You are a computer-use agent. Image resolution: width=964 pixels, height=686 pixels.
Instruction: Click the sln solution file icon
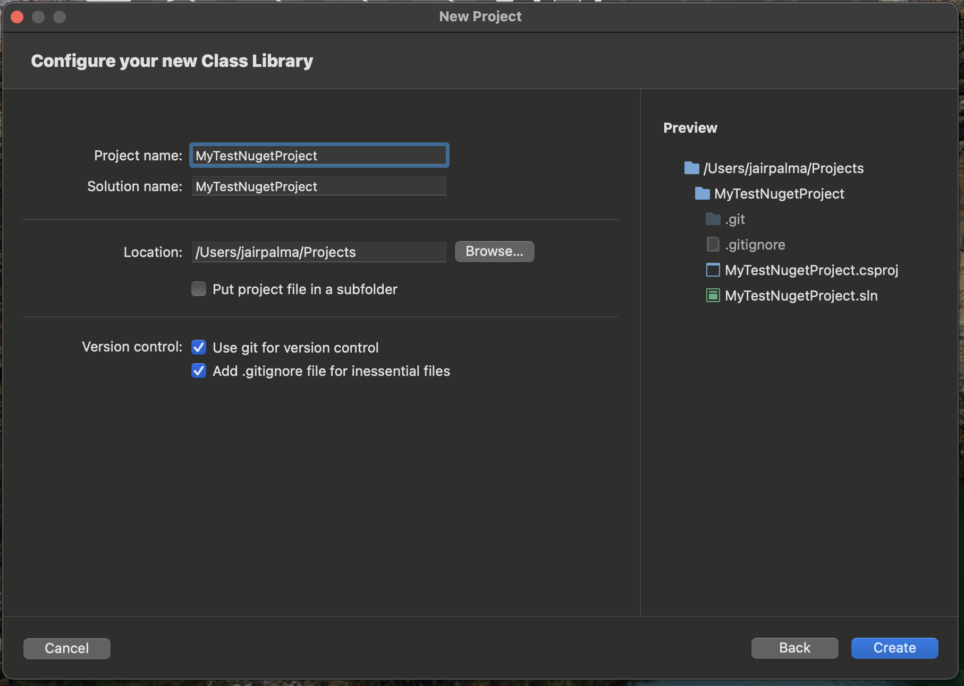point(713,296)
